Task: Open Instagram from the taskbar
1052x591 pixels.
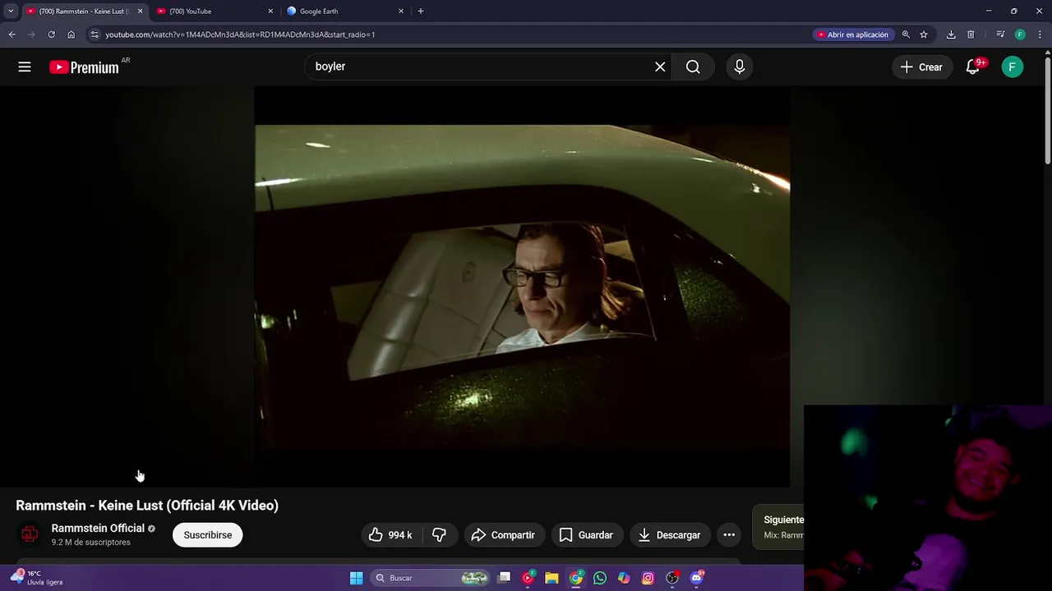Action: click(x=648, y=578)
